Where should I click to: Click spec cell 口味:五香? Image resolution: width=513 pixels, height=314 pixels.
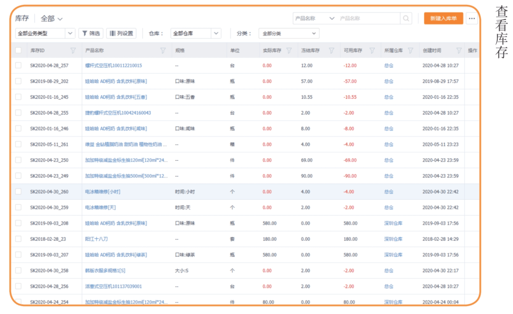click(185, 97)
